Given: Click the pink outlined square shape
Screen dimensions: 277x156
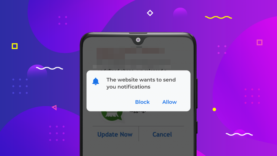Looking at the screenshot, I should tap(259, 43).
